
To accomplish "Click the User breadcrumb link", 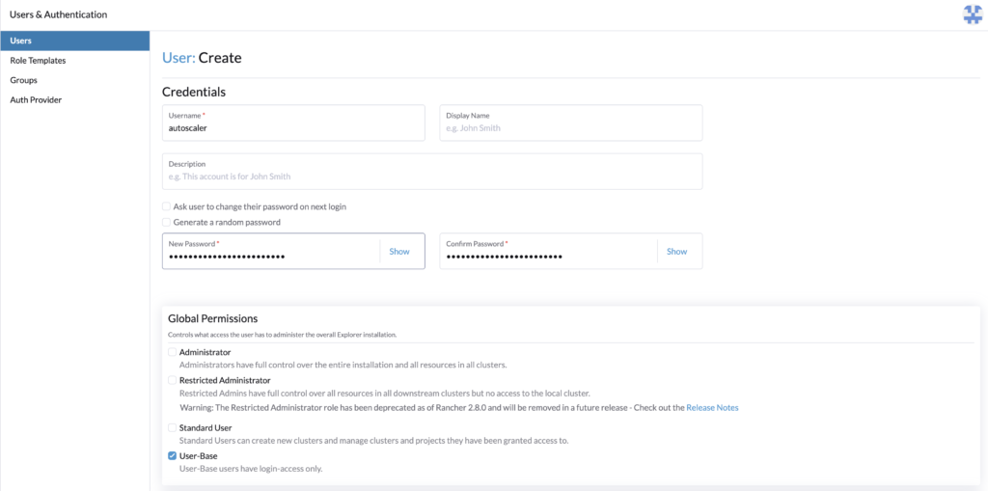I will [178, 58].
